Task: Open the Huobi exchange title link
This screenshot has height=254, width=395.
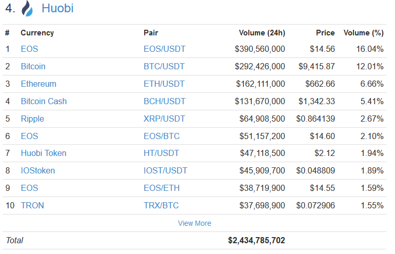Action: pos(57,8)
